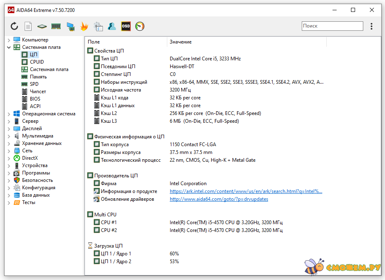Click the Multi CPU group heading
This screenshot has width=385, height=280.
pyautogui.click(x=102, y=215)
